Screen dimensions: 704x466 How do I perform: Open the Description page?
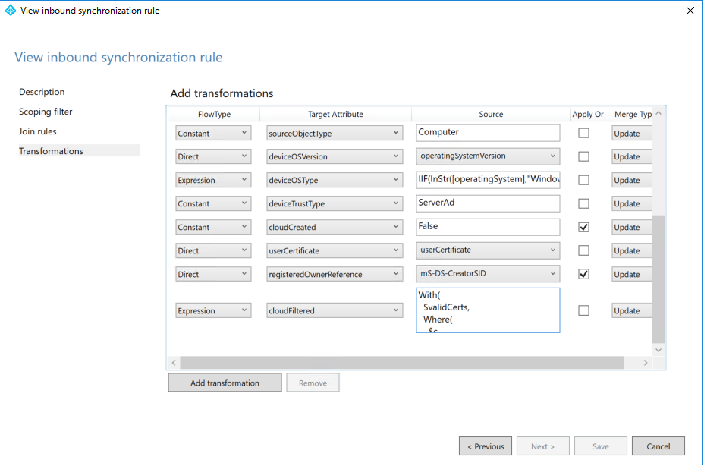(42, 92)
